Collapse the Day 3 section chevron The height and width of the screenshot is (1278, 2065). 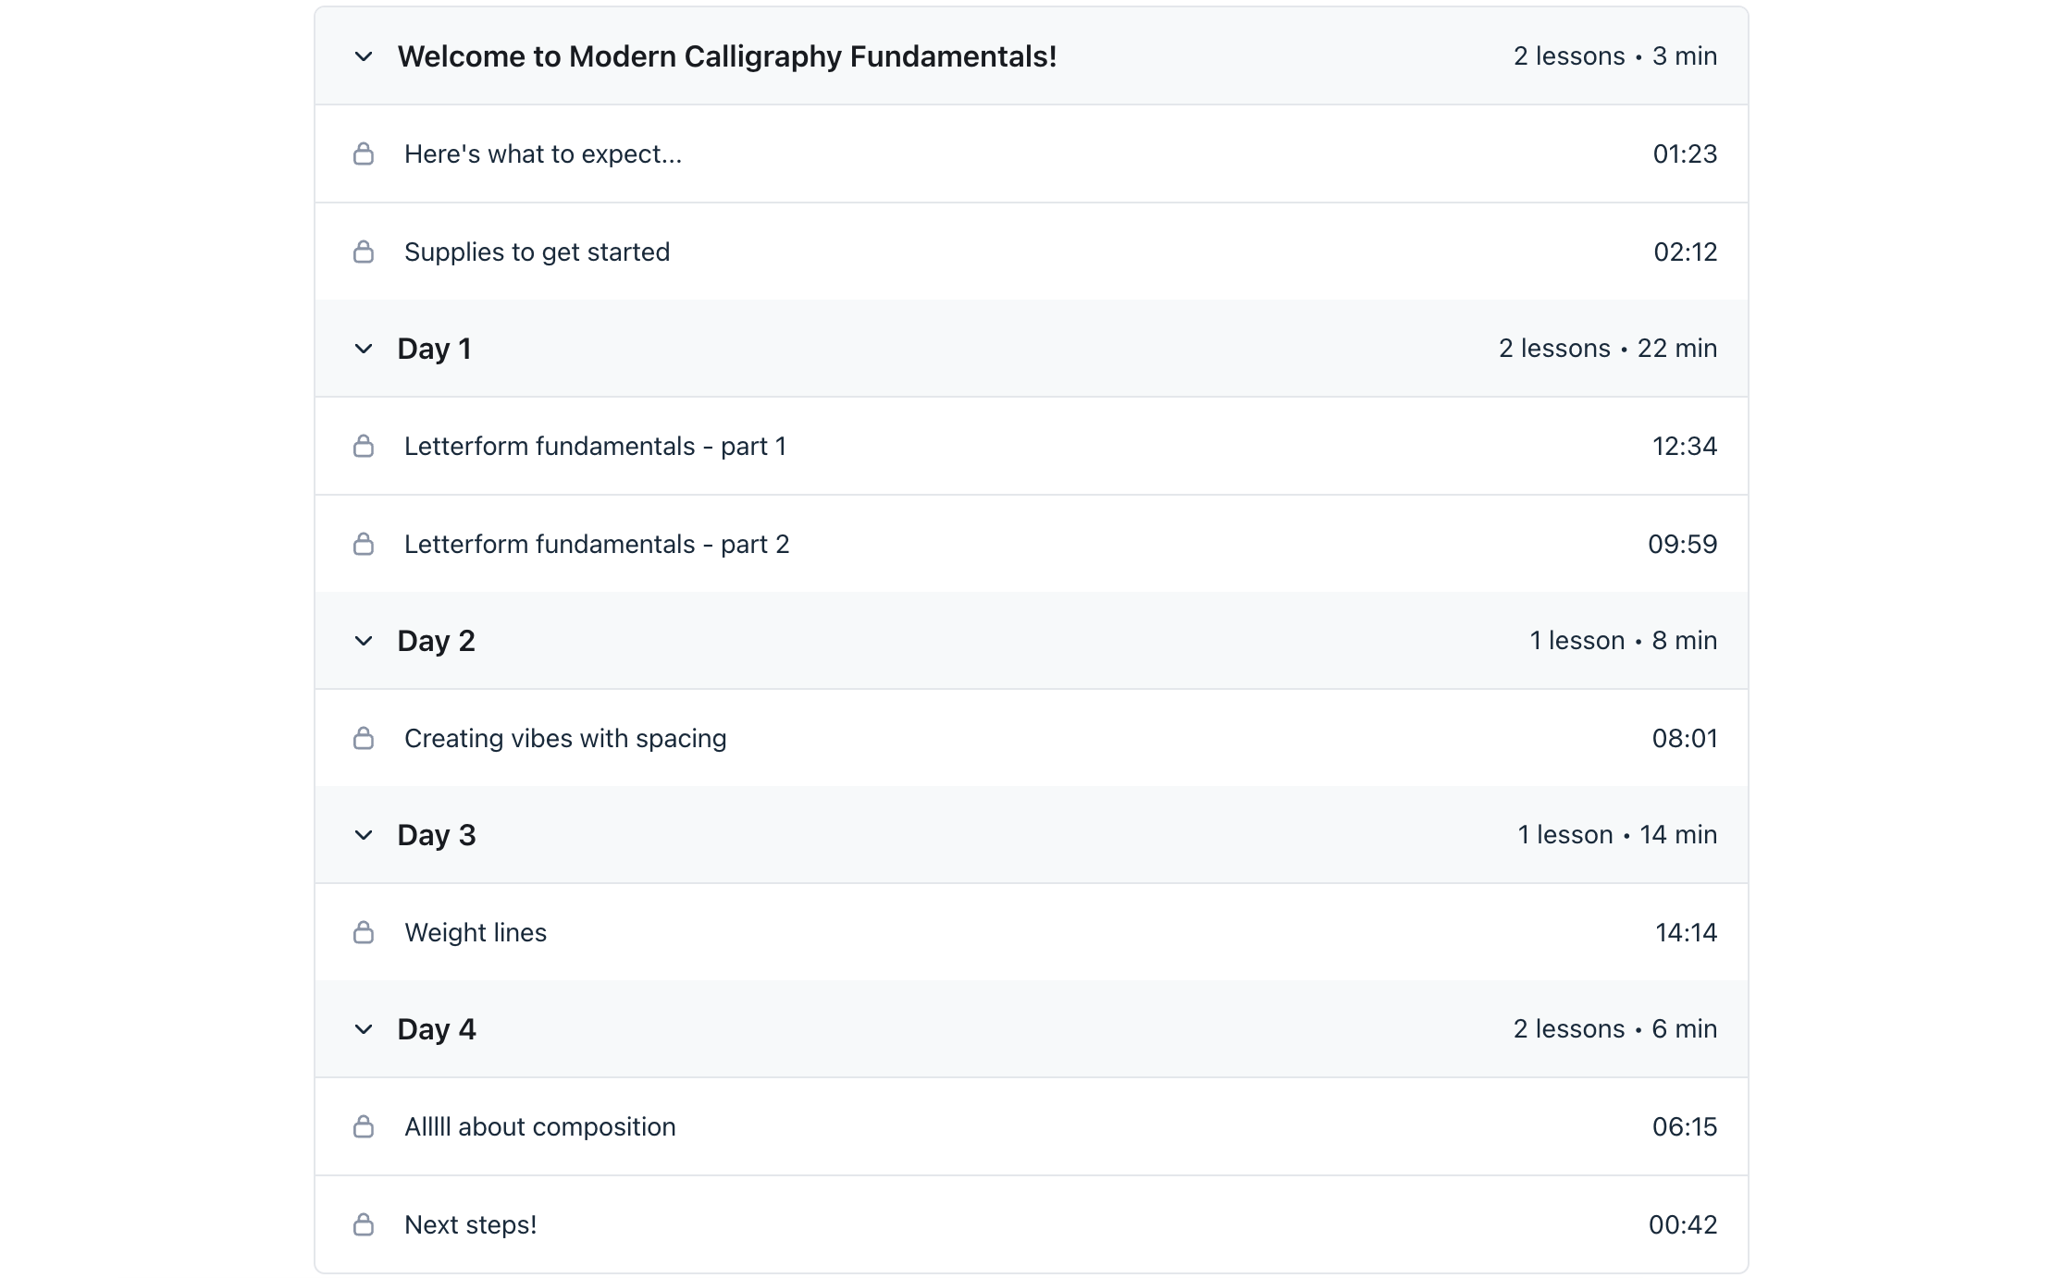pyautogui.click(x=364, y=835)
